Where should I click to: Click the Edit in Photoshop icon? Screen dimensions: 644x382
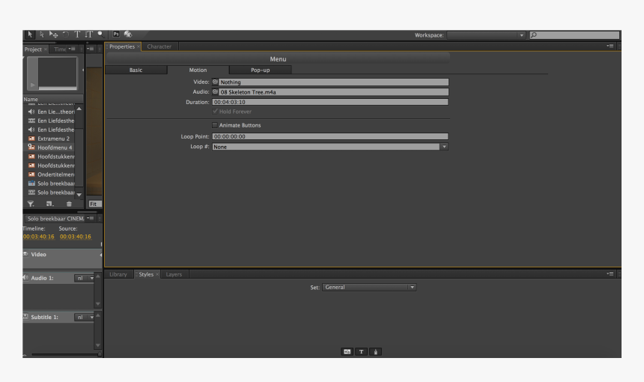pos(117,34)
